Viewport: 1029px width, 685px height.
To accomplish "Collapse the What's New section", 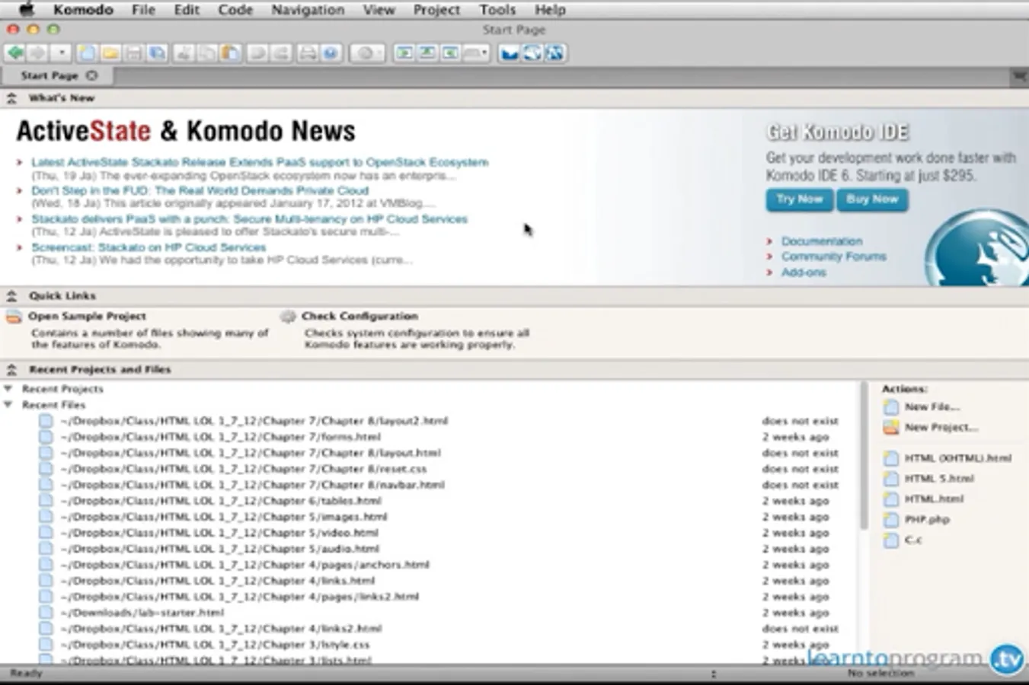I will point(11,98).
